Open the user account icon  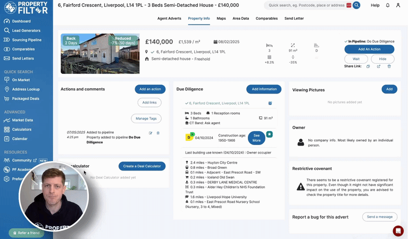point(398,5)
